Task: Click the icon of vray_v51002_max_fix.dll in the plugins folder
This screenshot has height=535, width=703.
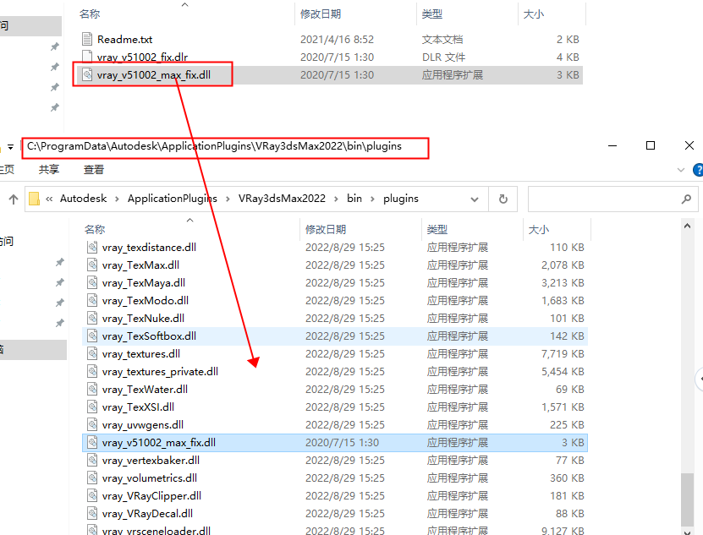Action: (x=92, y=443)
